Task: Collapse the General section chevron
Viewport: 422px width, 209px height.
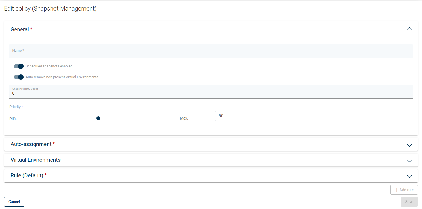Action: [x=409, y=28]
